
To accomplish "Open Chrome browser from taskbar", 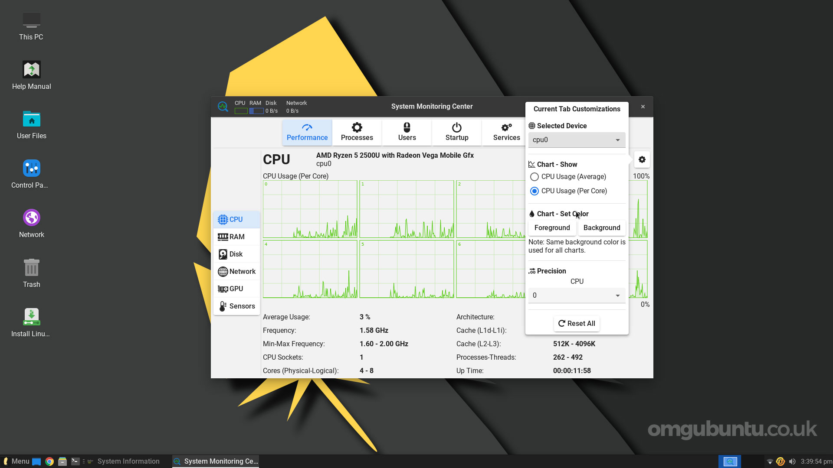I will point(49,461).
